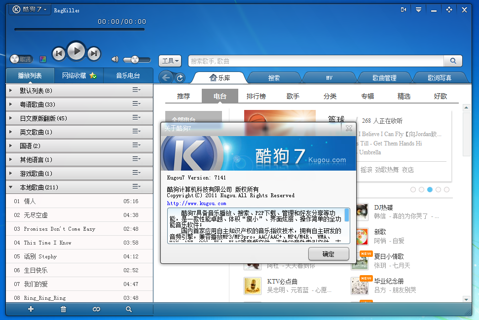Select song 03 Promises Don't Come Easy
The image size is (479, 320).
click(79, 229)
